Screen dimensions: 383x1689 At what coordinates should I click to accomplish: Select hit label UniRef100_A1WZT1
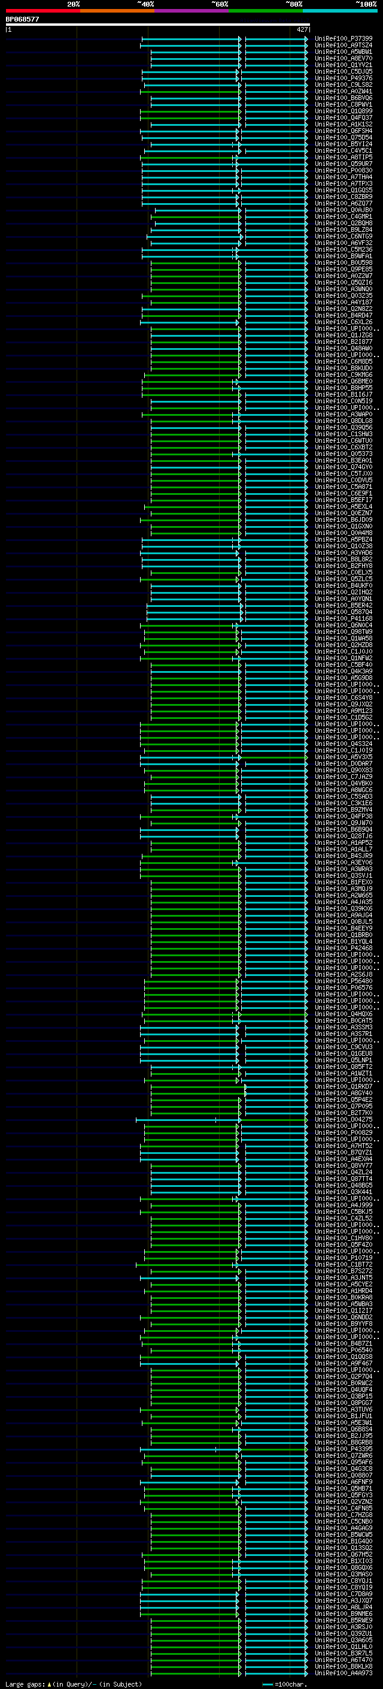(344, 1074)
